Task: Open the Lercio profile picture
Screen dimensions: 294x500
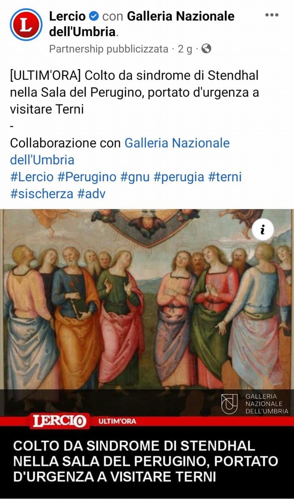Action: pos(26,25)
